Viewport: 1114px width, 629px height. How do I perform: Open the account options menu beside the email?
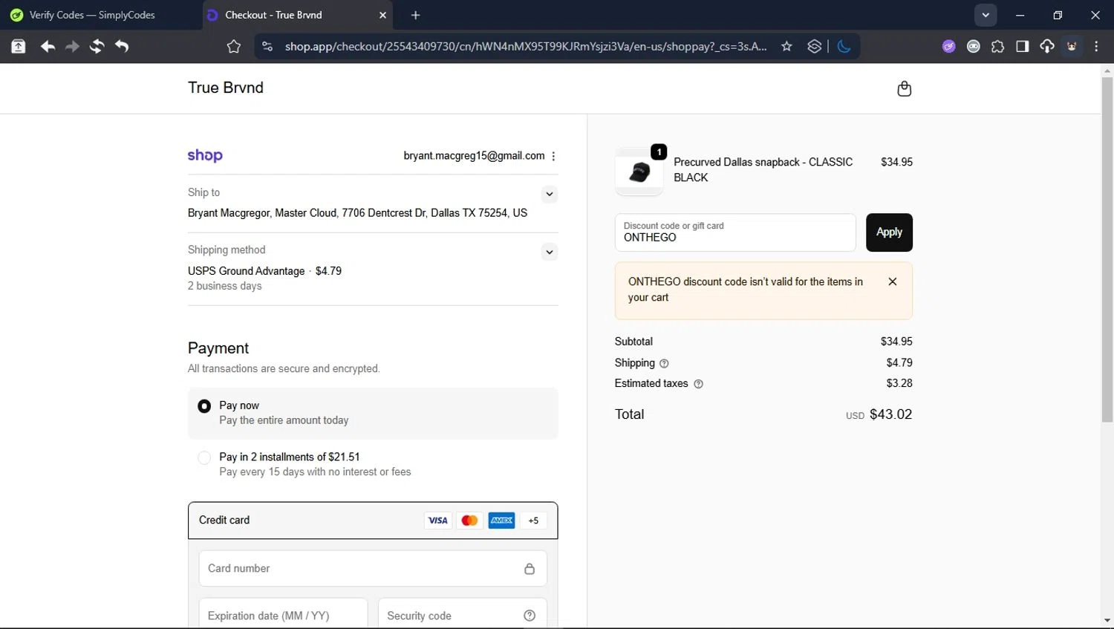click(553, 156)
